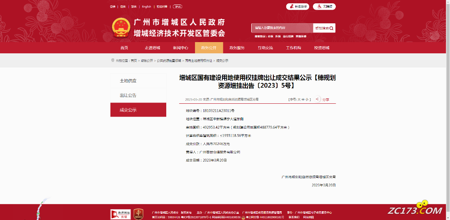Click the location pin icon in breadcrumb
The width and height of the screenshot is (450, 220).
point(112,60)
